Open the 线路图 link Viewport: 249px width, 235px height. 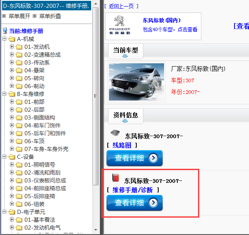[122, 145]
